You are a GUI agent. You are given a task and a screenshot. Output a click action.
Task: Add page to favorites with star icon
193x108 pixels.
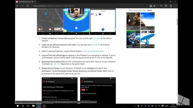154,6
